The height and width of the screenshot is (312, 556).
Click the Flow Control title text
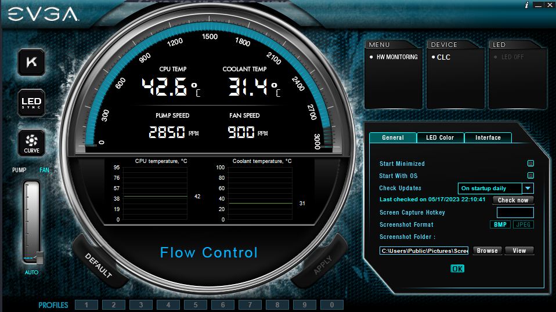click(x=208, y=252)
